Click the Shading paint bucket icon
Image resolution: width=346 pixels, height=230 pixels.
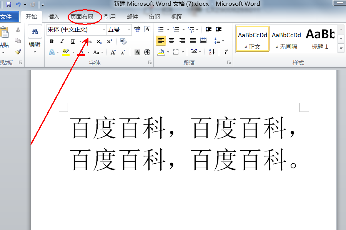(x=161, y=52)
